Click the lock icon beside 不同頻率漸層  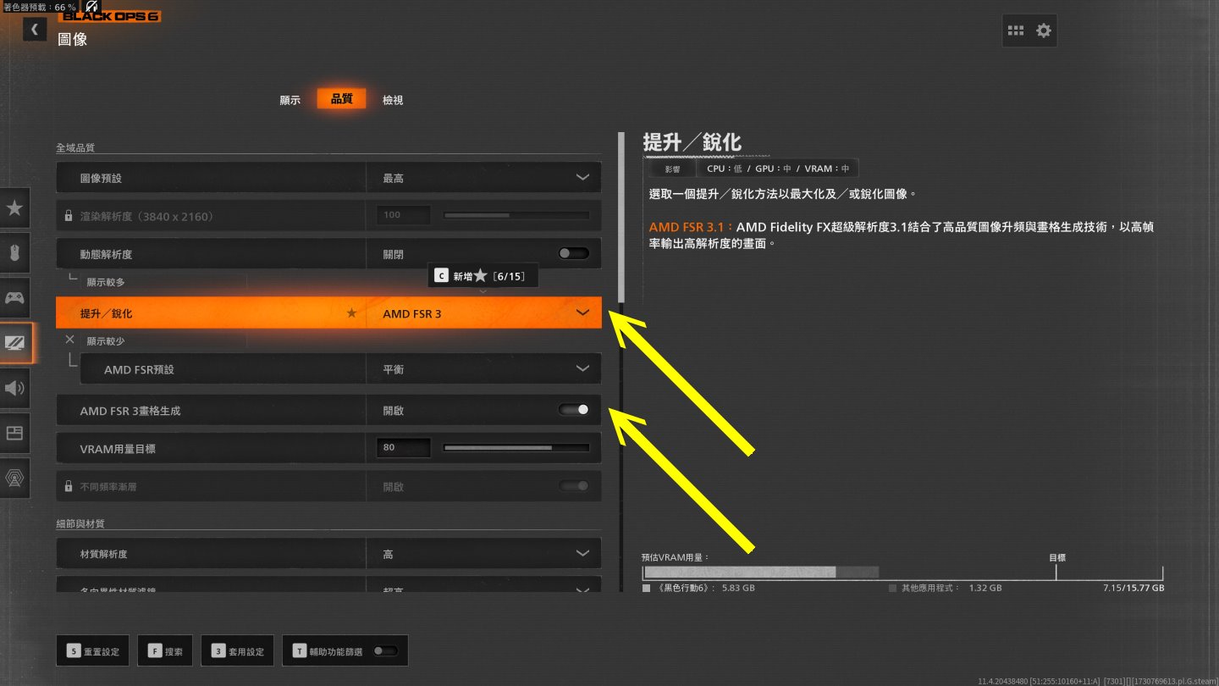point(69,487)
